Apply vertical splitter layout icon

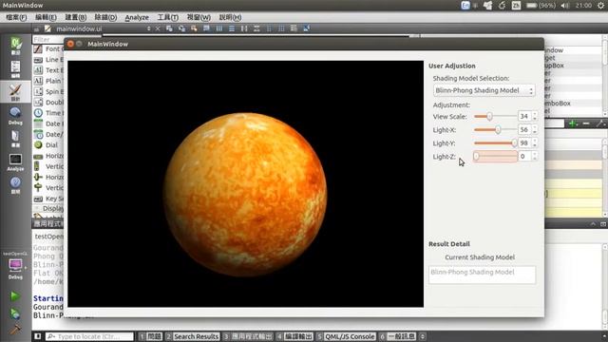coord(256,28)
